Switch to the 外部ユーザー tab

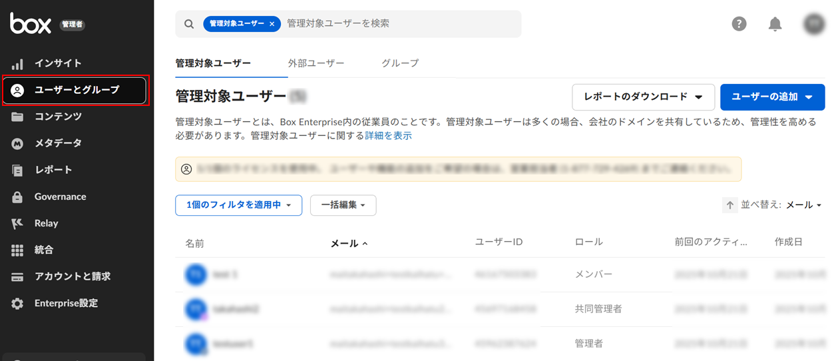316,63
